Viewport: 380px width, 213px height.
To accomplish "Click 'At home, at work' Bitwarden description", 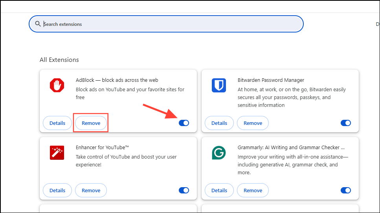I will [292, 97].
